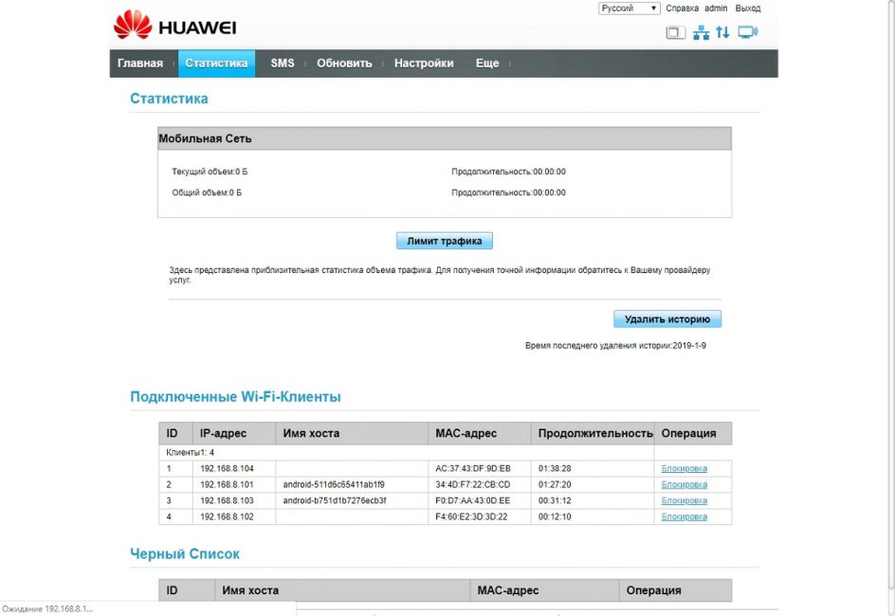
Task: Click the network connection status icon
Action: pos(701,33)
